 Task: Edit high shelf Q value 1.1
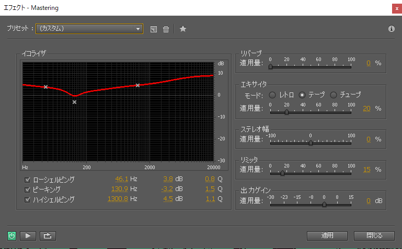[210, 199]
